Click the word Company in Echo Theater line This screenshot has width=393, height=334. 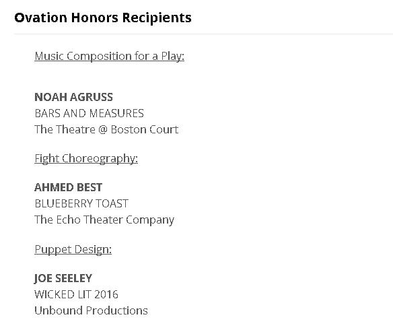tap(150, 220)
